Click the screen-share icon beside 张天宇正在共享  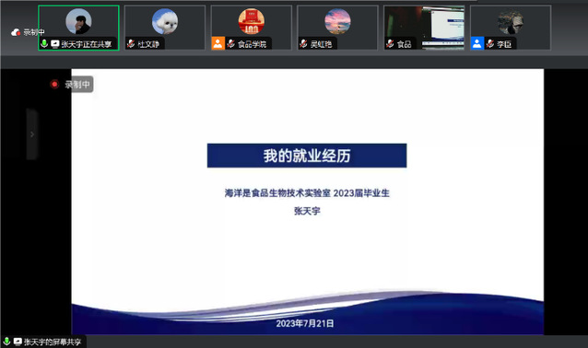pos(54,44)
